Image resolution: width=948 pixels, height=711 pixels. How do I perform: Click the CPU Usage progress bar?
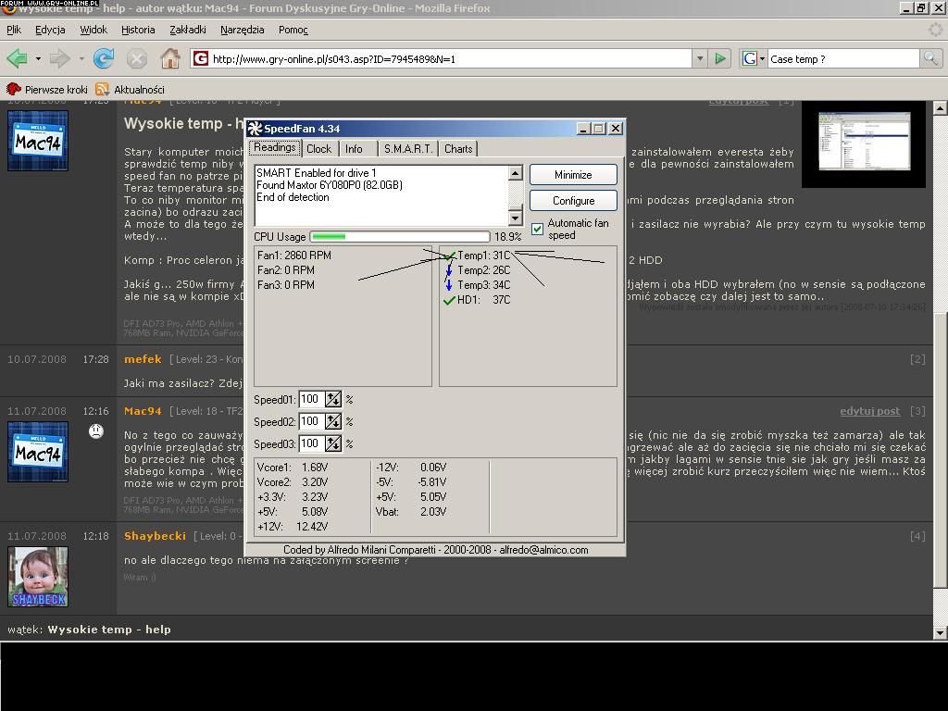coord(399,237)
